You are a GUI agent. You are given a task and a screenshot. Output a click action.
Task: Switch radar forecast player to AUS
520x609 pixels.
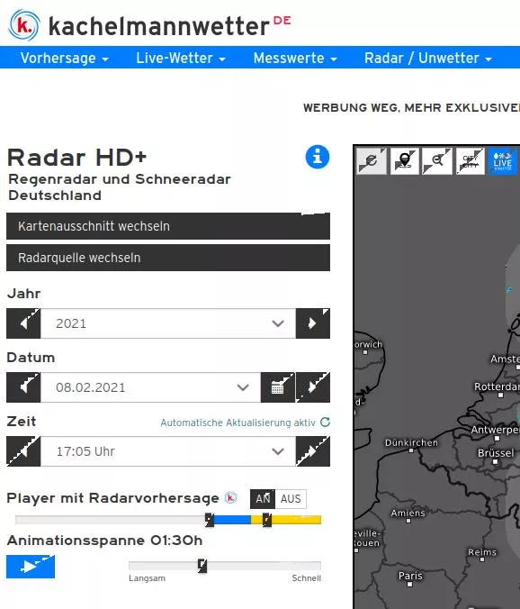click(x=291, y=499)
